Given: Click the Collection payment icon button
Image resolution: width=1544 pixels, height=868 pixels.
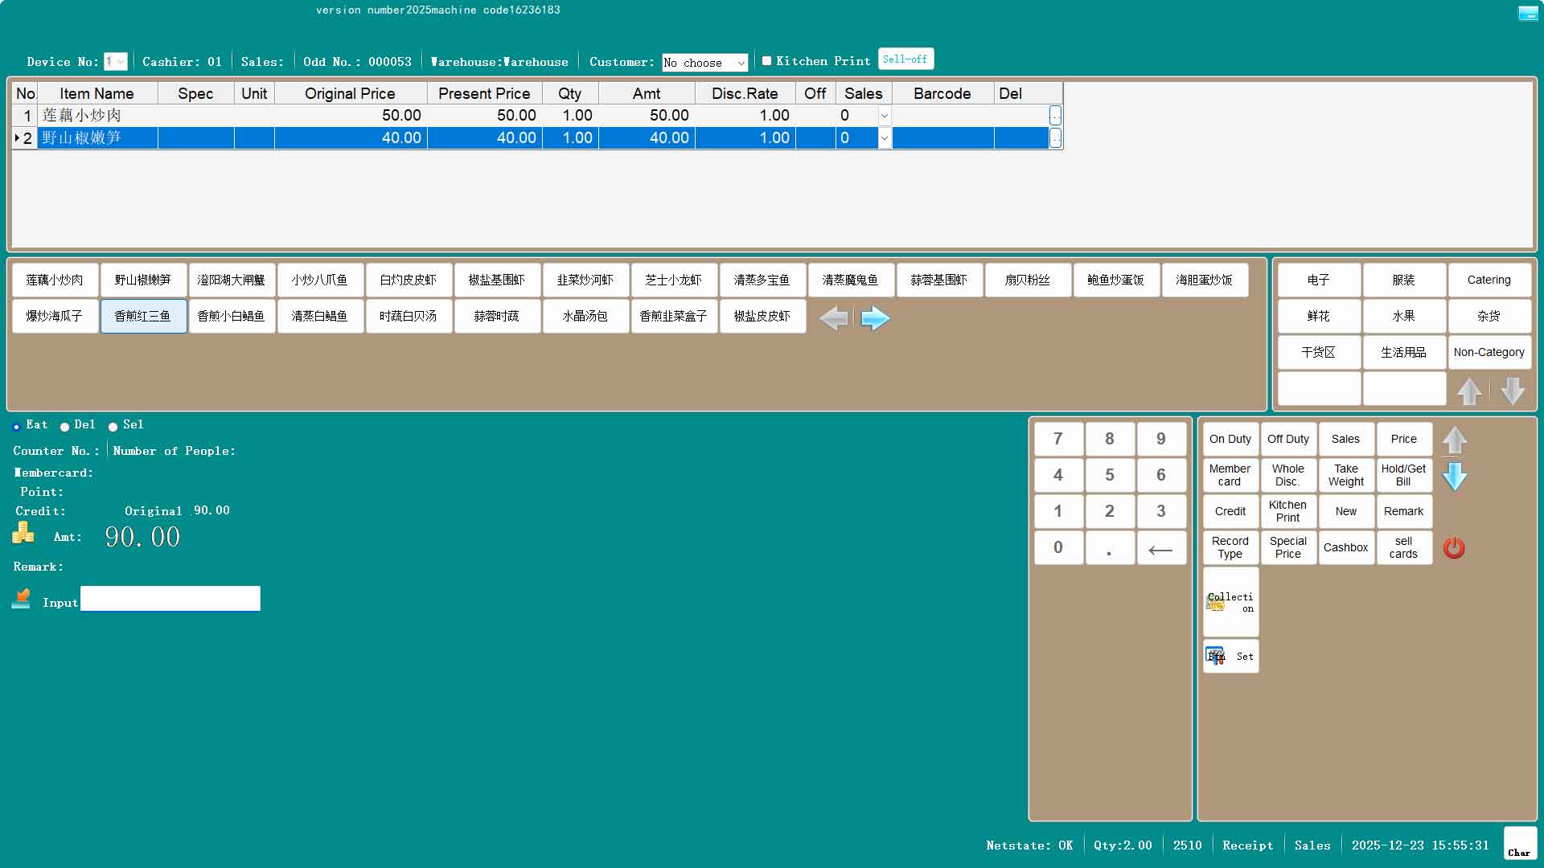Looking at the screenshot, I should point(1230,602).
